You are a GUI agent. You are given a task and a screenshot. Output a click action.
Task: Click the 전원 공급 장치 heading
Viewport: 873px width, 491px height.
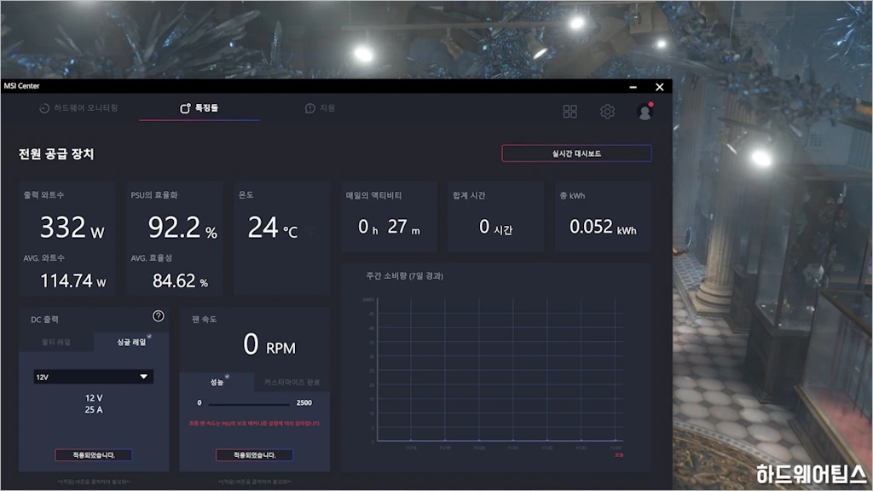(x=56, y=153)
